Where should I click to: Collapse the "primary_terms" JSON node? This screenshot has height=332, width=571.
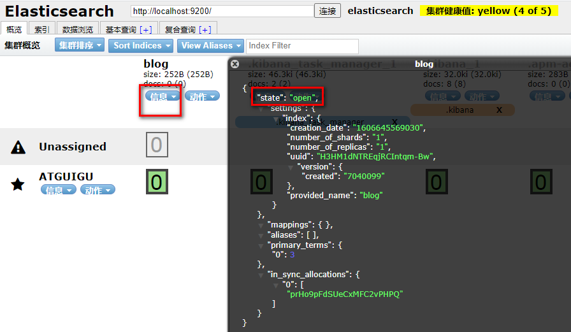click(261, 246)
